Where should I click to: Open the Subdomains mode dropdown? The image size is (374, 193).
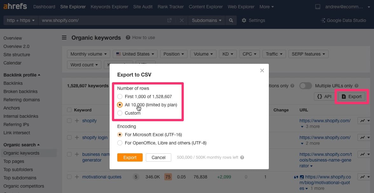pyautogui.click(x=207, y=21)
